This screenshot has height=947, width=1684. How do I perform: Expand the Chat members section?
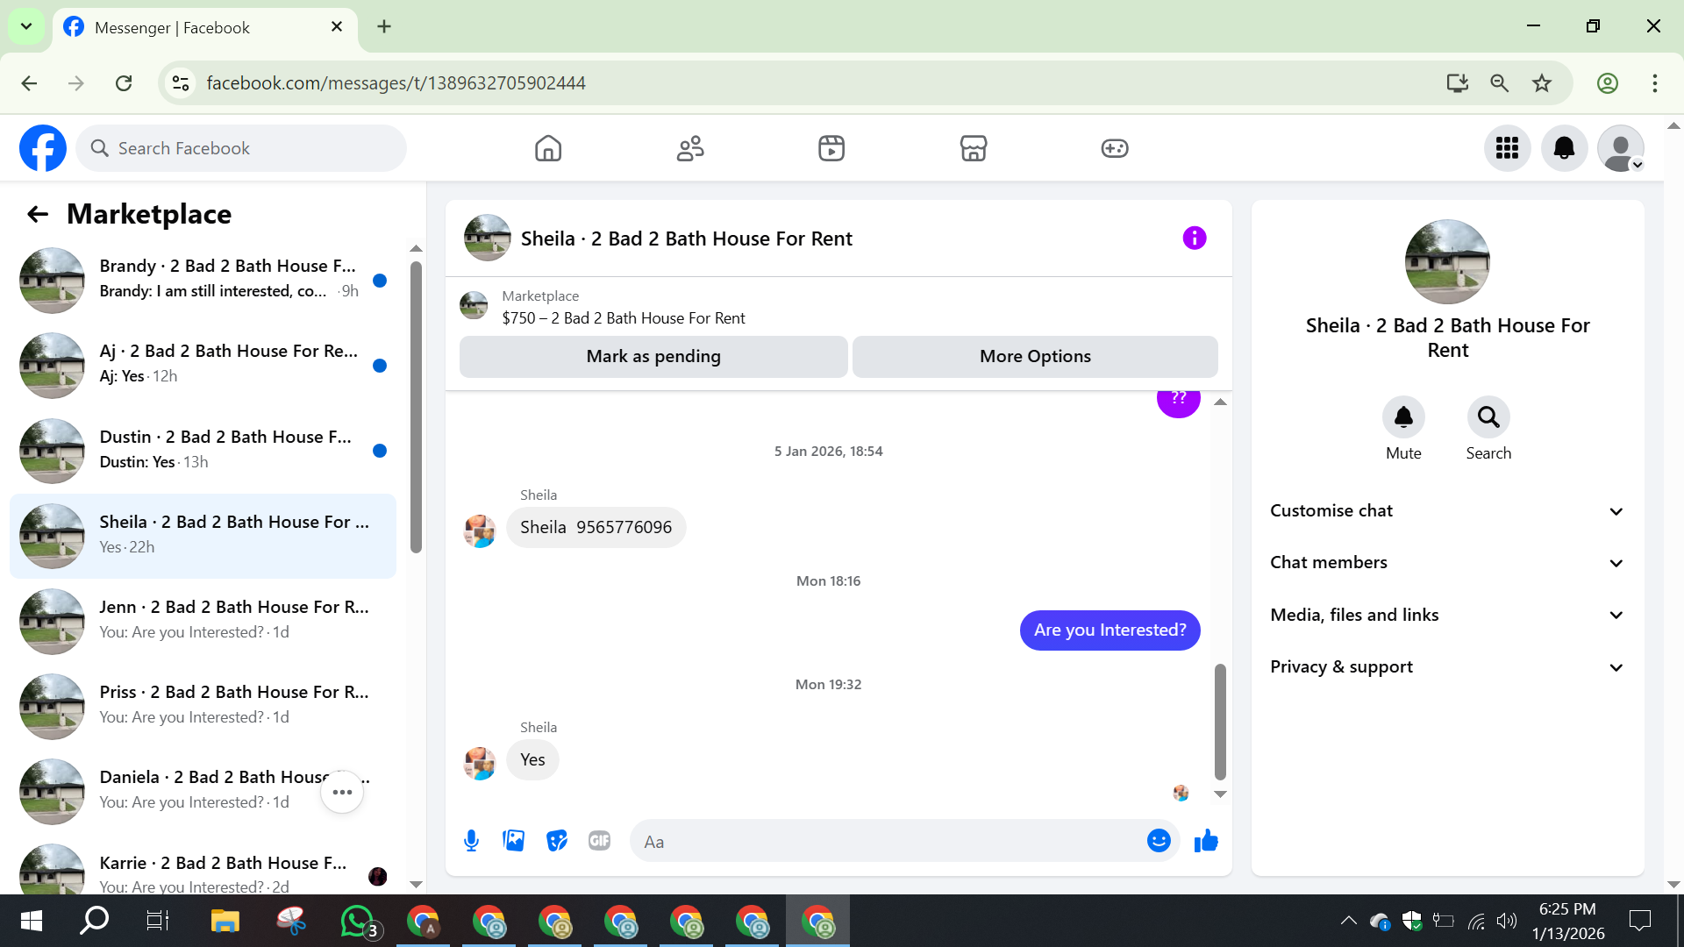pyautogui.click(x=1447, y=563)
